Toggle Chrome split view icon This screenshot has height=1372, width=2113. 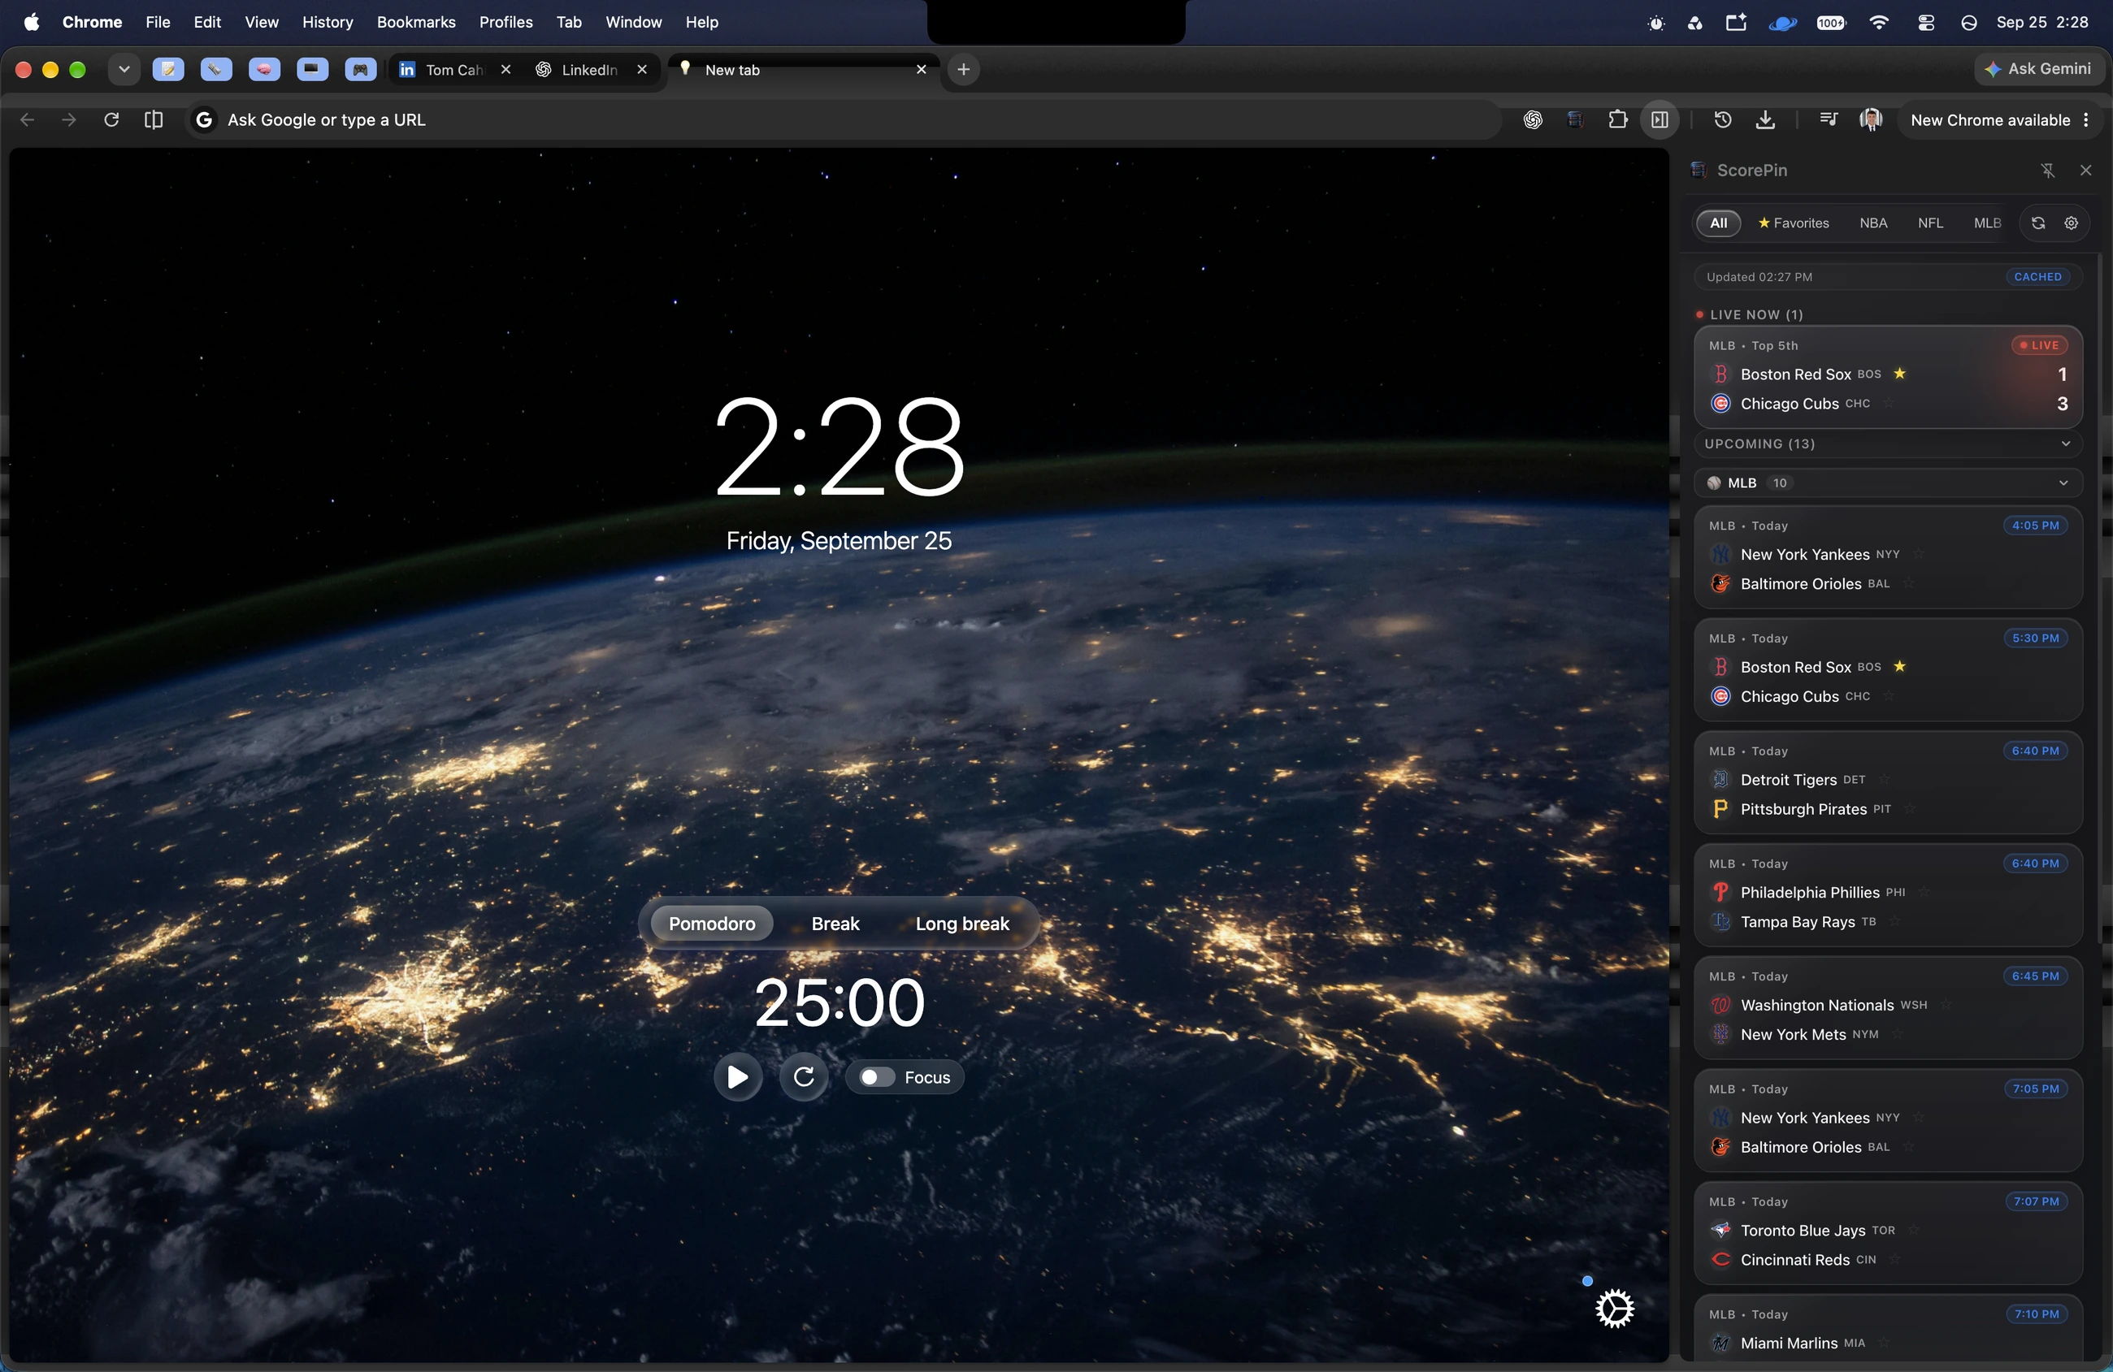tap(154, 119)
